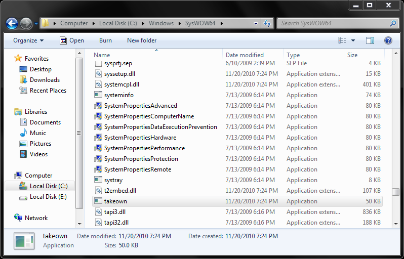Select the tapi3.dll file icon

click(98, 211)
